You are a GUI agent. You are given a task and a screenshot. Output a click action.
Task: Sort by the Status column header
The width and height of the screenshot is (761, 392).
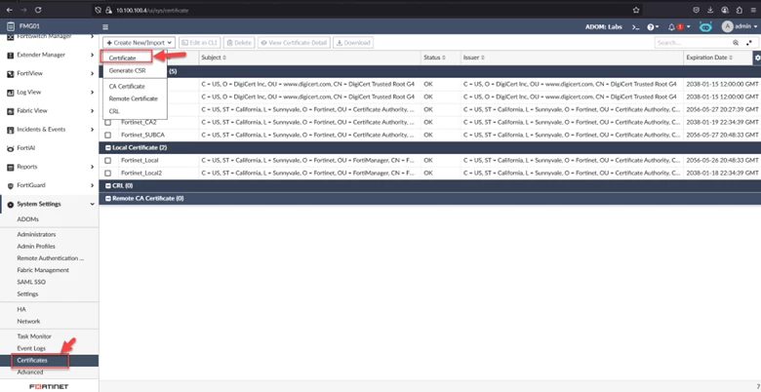tap(432, 58)
